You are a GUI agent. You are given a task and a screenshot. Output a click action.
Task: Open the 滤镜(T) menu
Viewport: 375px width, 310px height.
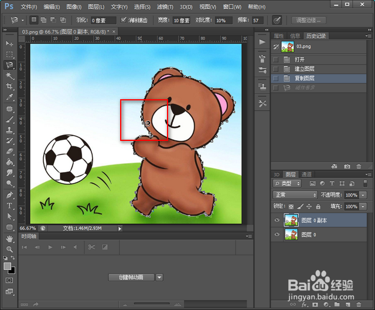(x=165, y=7)
